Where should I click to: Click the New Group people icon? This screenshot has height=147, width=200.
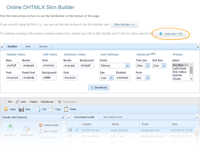[41, 137]
